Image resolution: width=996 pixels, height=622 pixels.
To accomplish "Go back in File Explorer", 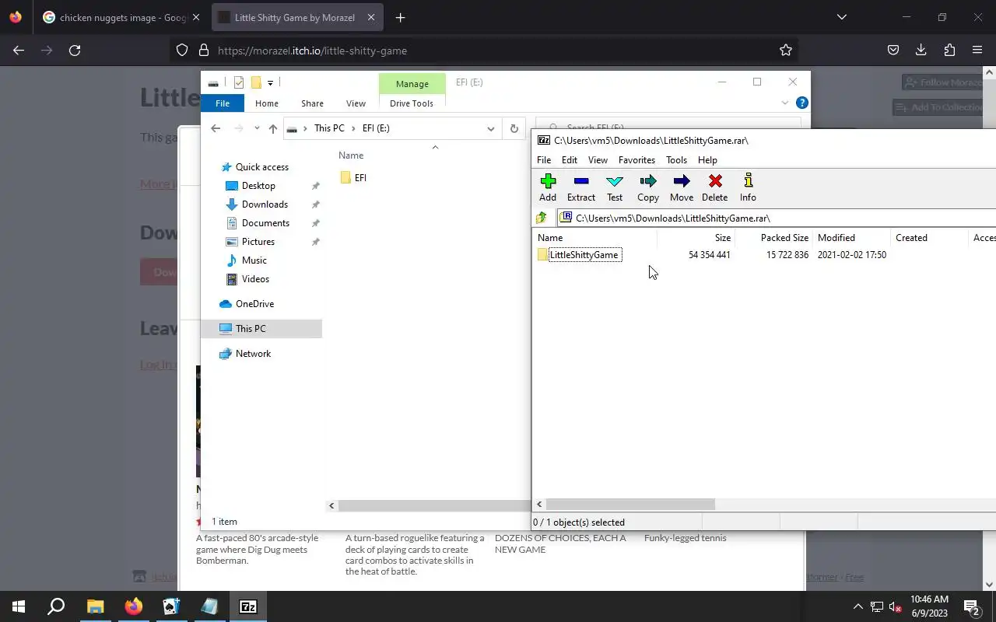I will click(216, 128).
